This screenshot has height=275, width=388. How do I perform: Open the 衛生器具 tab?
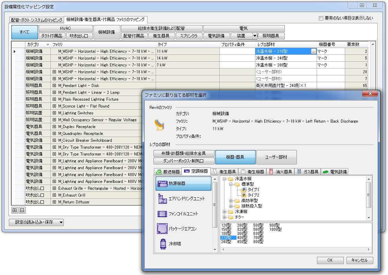(x=225, y=172)
